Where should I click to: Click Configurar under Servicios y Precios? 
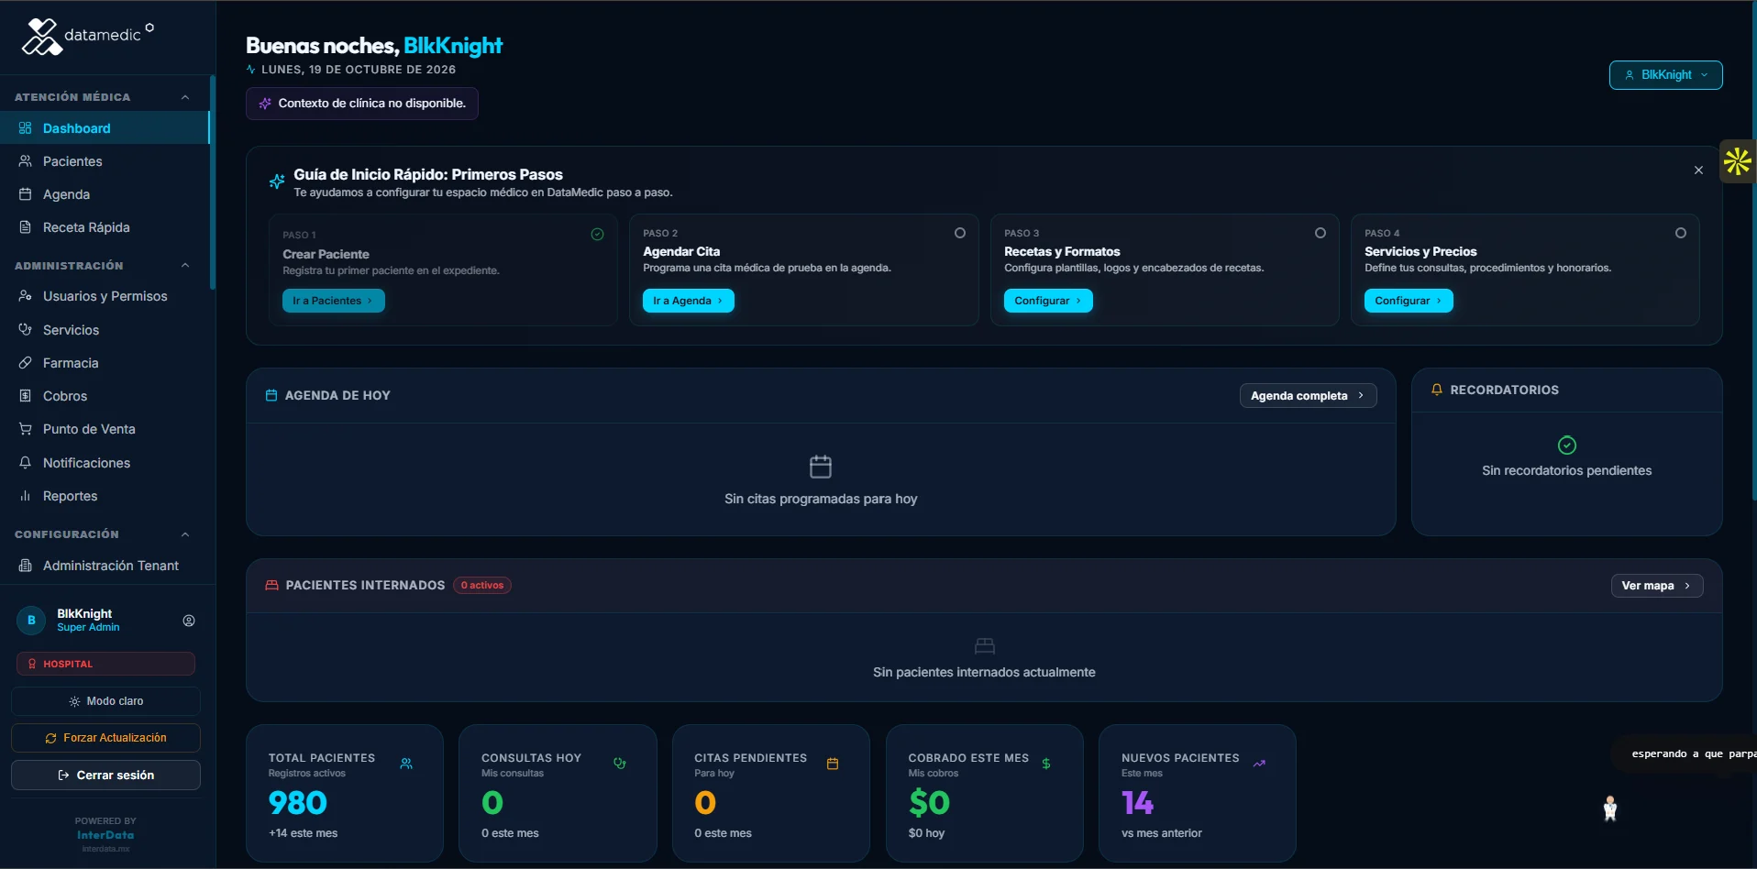pos(1409,301)
